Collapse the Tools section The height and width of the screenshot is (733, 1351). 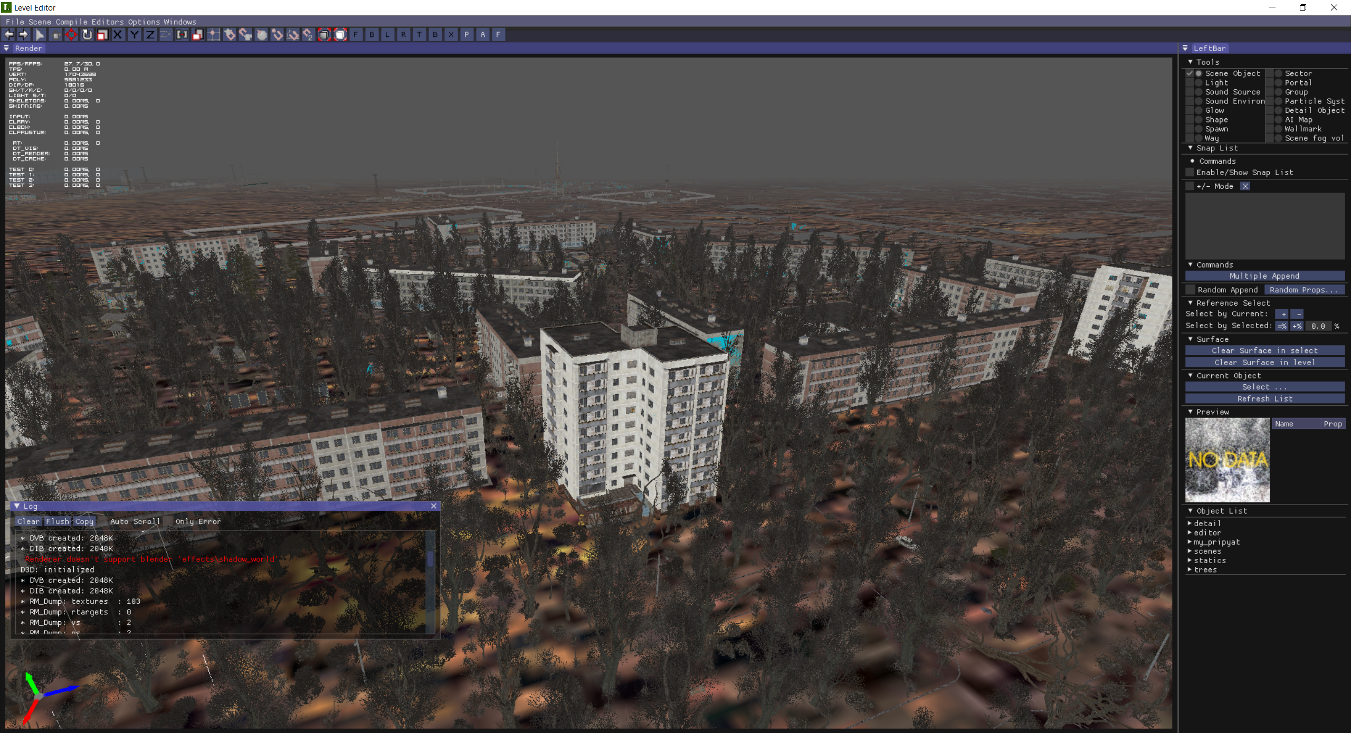pos(1191,62)
